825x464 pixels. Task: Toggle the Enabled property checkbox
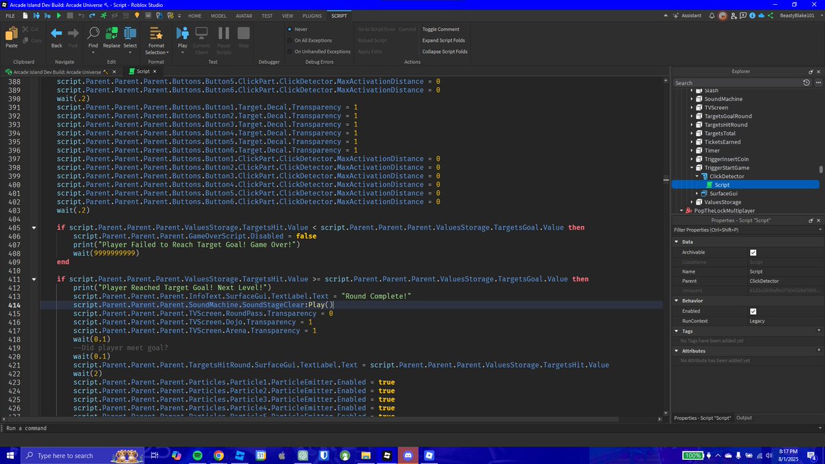753,311
